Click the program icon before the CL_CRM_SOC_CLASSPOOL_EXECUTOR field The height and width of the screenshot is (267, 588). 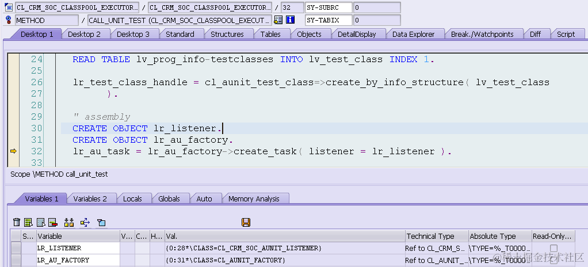[9, 7]
